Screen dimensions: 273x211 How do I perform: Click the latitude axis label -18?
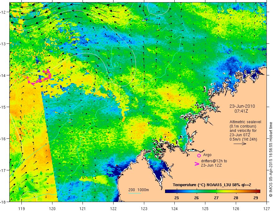(3, 202)
